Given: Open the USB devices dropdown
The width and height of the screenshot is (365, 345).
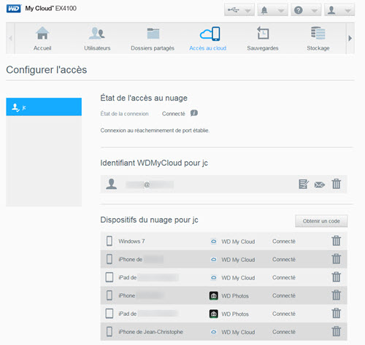Looking at the screenshot, I should (x=239, y=10).
